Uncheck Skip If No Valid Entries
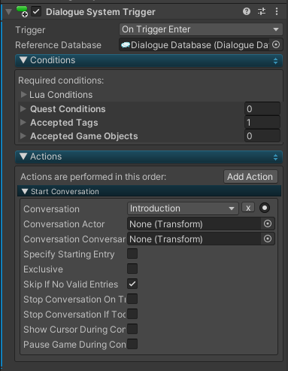The width and height of the screenshot is (288, 371). tap(132, 284)
